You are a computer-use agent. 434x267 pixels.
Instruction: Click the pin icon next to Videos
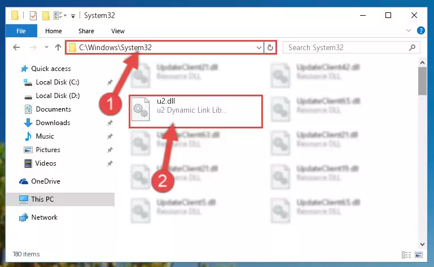click(x=110, y=163)
